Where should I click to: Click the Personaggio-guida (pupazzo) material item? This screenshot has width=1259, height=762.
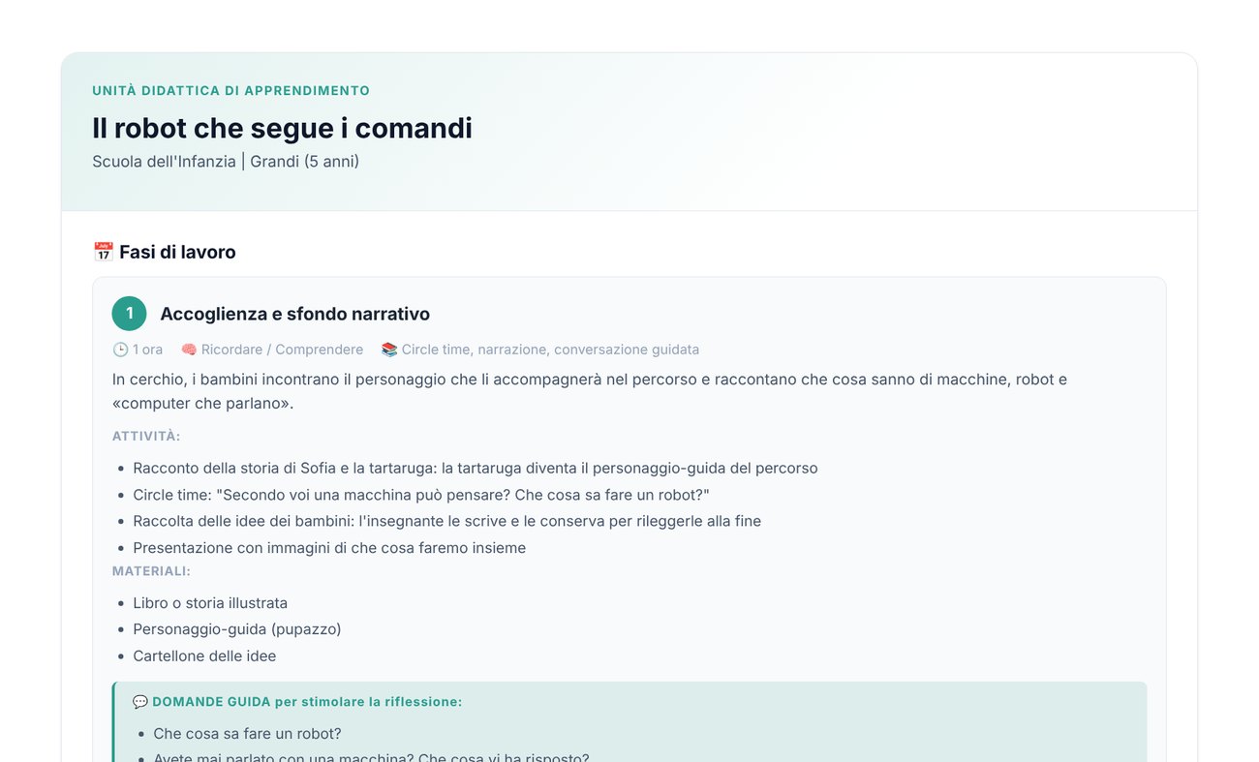237,629
